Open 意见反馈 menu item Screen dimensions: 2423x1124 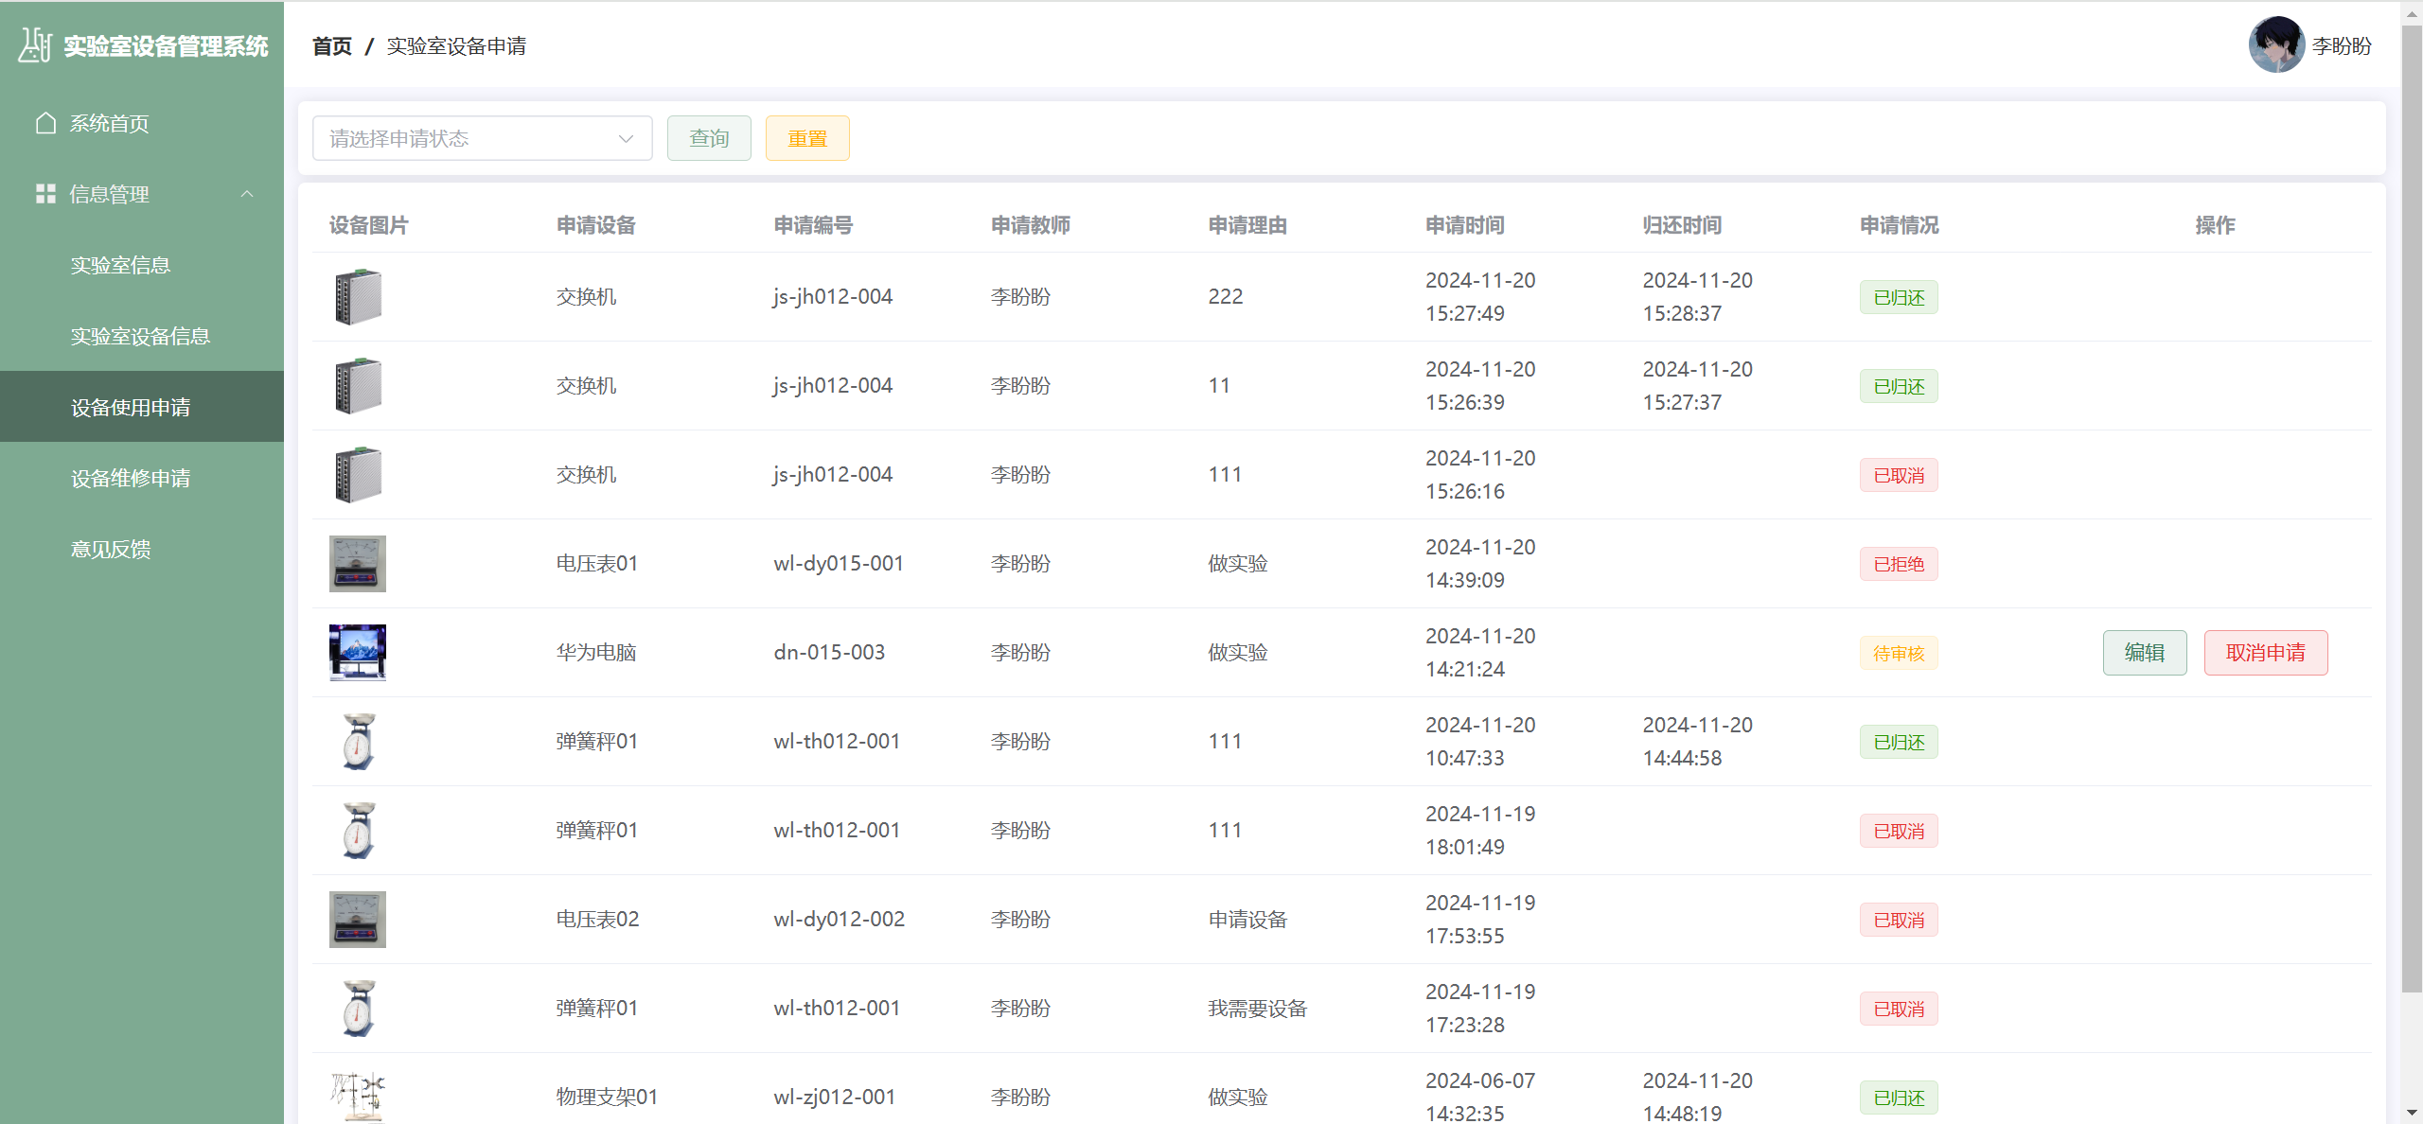(111, 550)
